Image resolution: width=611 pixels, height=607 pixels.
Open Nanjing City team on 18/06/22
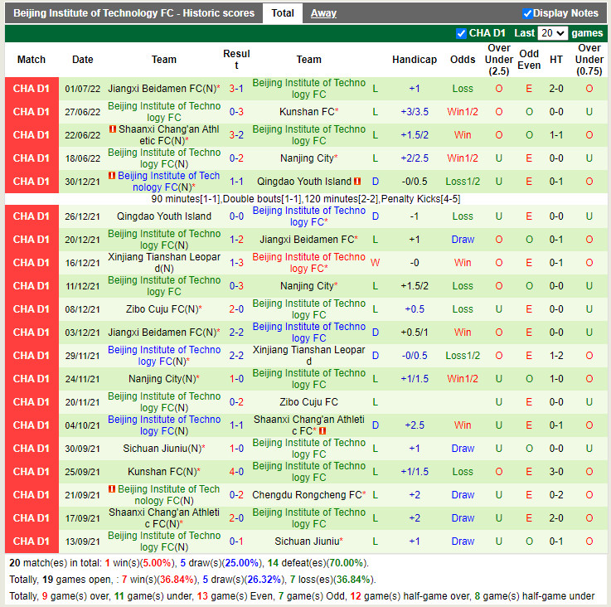pyautogui.click(x=307, y=158)
